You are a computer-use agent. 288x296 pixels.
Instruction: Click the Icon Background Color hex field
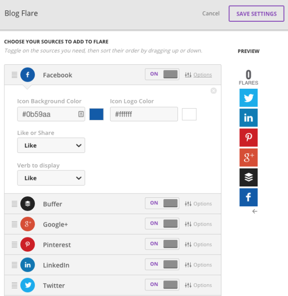click(x=51, y=114)
